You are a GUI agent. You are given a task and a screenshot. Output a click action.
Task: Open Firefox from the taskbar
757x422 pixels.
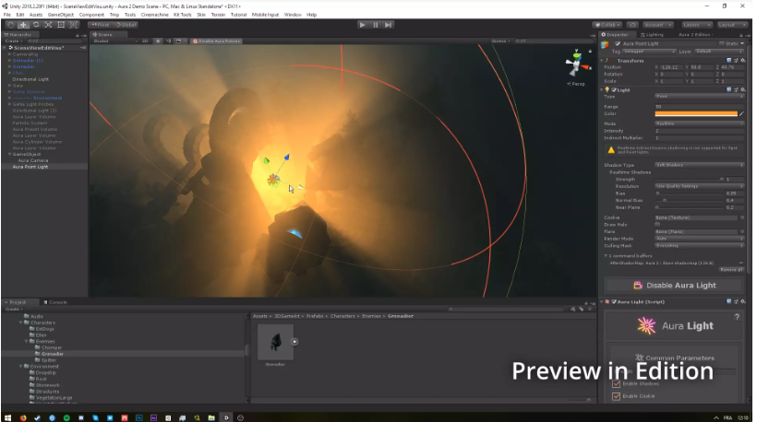click(23, 417)
